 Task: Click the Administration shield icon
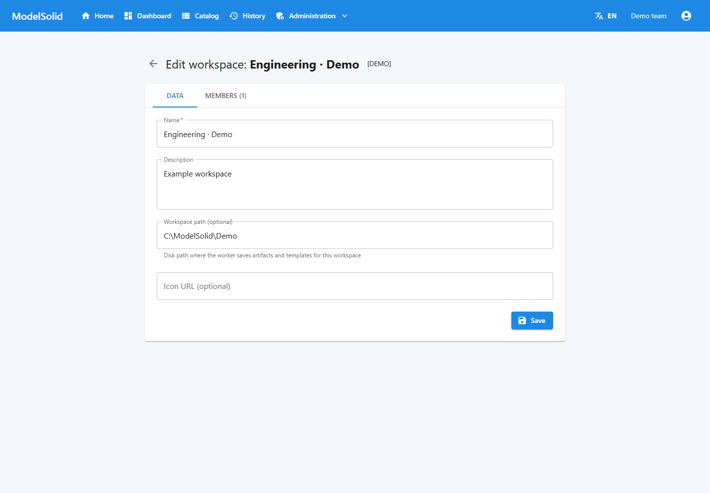click(x=280, y=16)
